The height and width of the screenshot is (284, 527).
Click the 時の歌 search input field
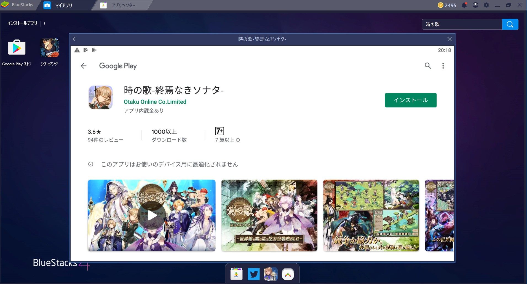[462, 24]
